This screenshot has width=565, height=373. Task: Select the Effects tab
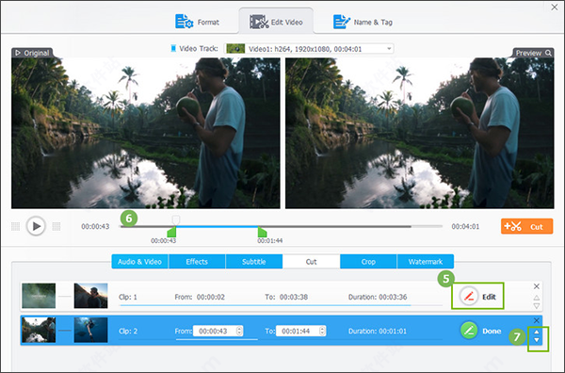[x=197, y=262]
